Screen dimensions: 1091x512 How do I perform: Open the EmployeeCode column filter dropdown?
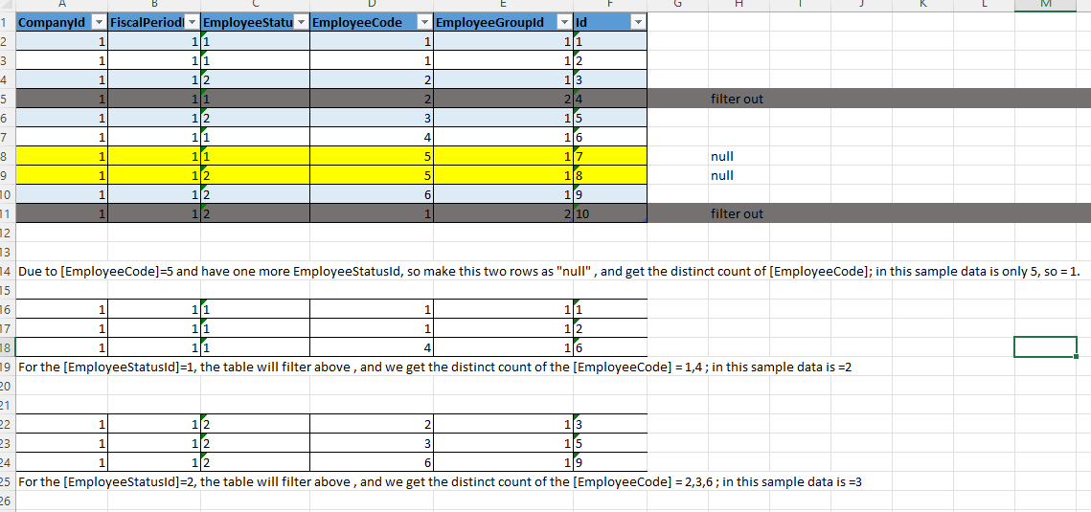[424, 22]
